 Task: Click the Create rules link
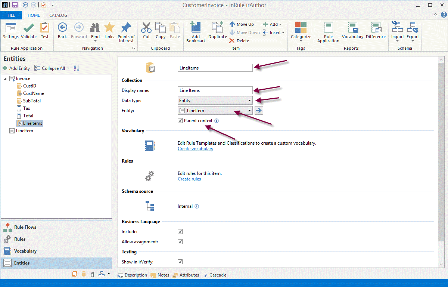point(189,179)
